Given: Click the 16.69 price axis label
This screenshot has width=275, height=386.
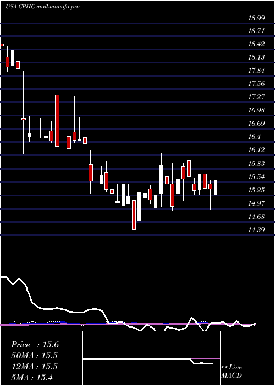Looking at the screenshot, I should (x=256, y=124).
